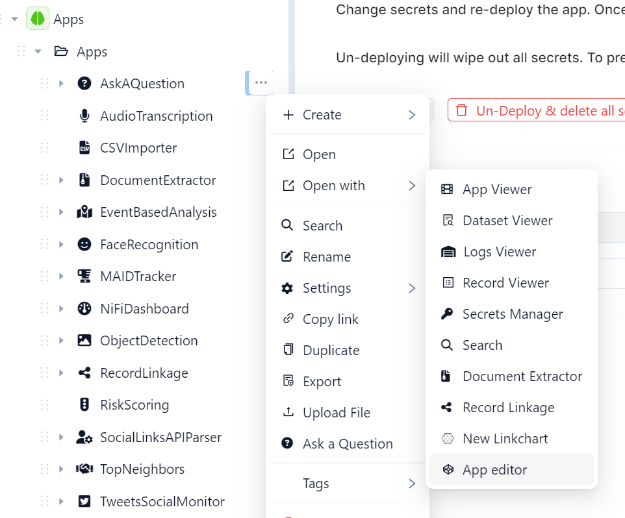Click the TweetsSocialMonitor Twitter icon
625x518 pixels.
(84, 502)
